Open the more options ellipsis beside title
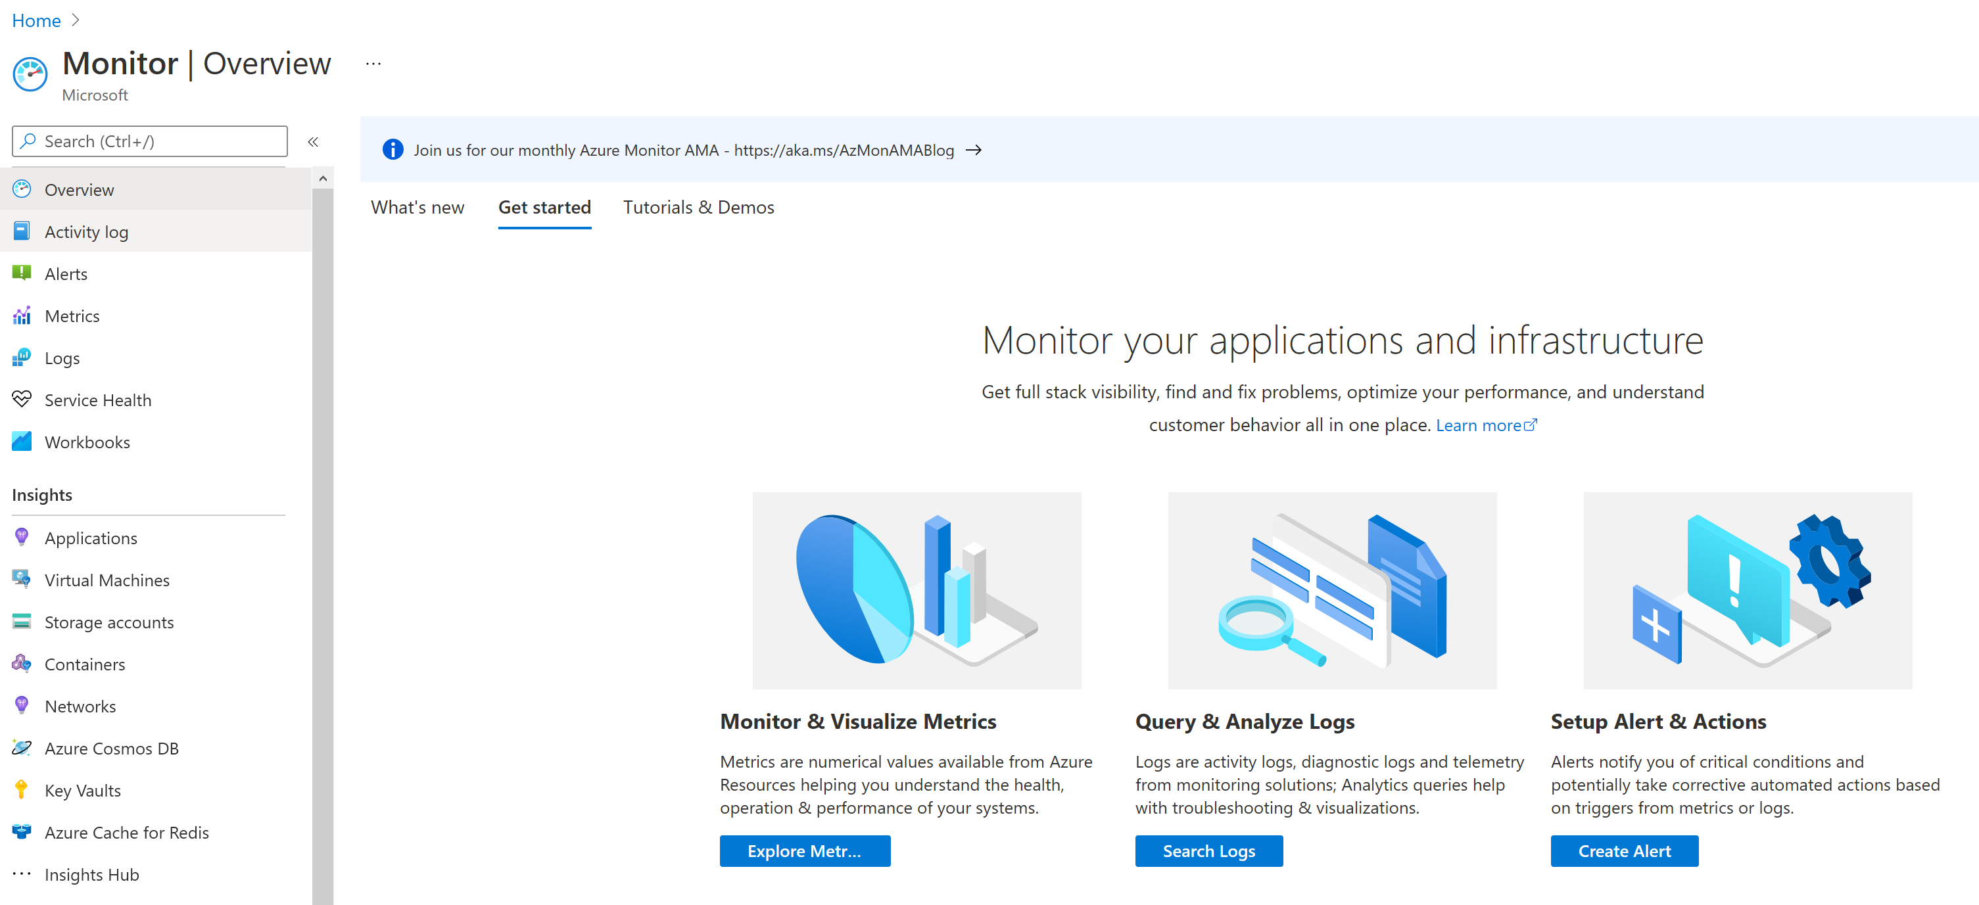Image resolution: width=1979 pixels, height=905 pixels. [x=373, y=64]
